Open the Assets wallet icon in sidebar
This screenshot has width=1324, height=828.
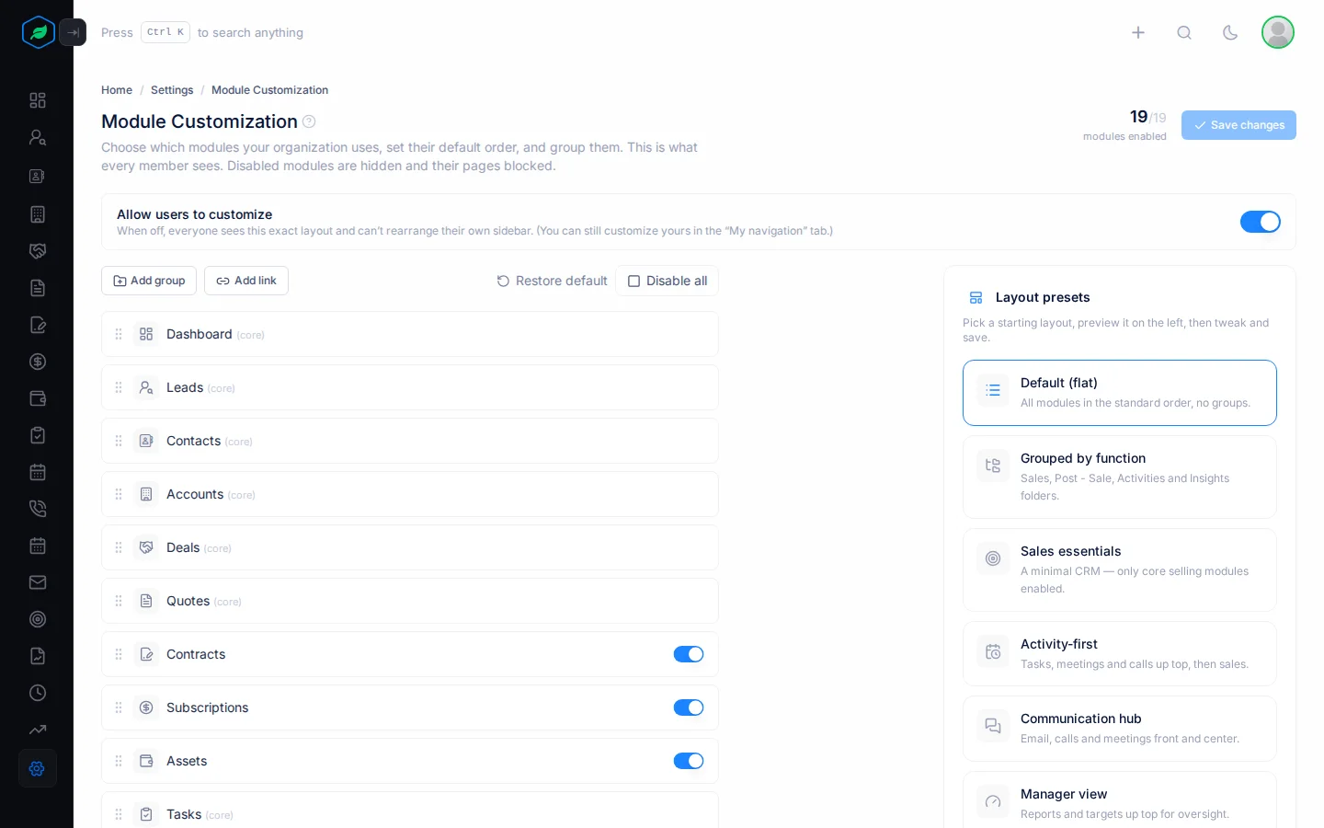(x=38, y=398)
